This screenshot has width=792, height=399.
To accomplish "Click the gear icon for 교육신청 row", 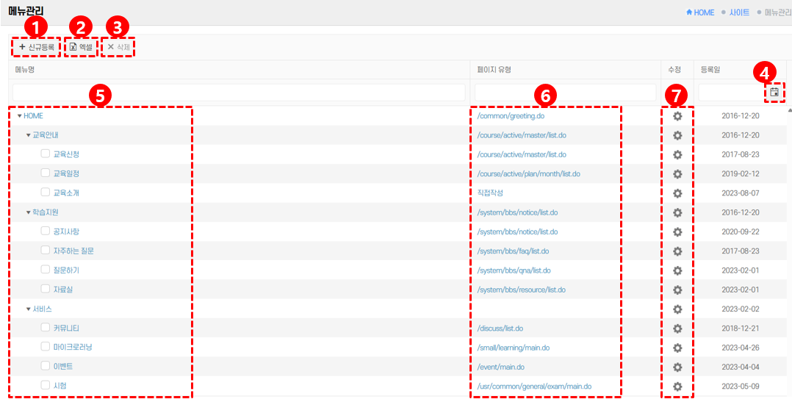I will click(677, 154).
